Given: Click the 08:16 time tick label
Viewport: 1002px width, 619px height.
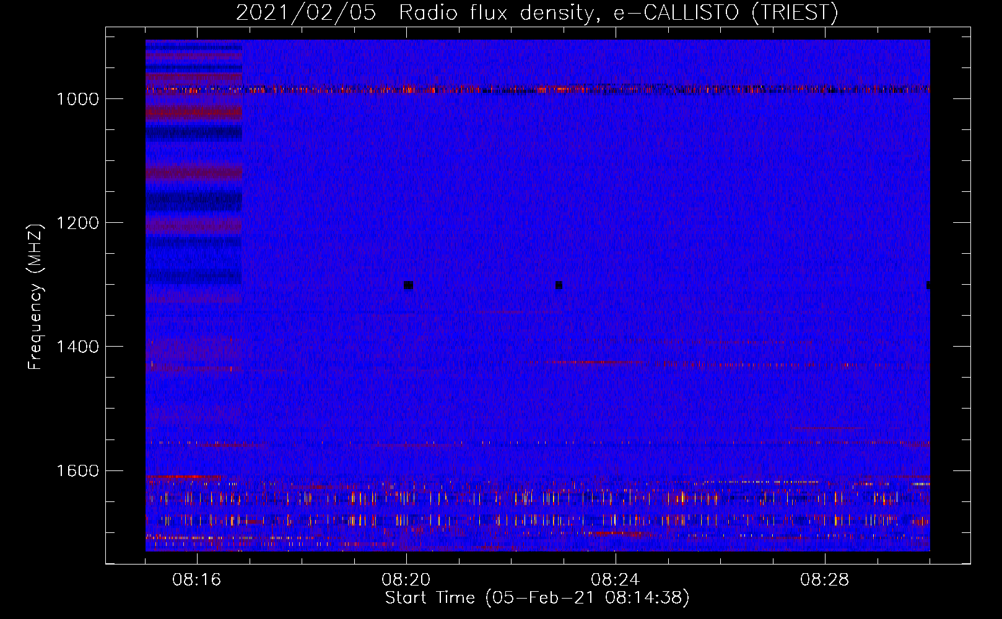Looking at the screenshot, I should pos(197,580).
